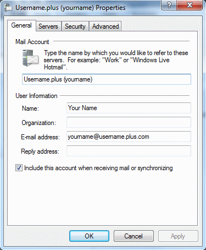Click the Name: label

click(x=30, y=108)
